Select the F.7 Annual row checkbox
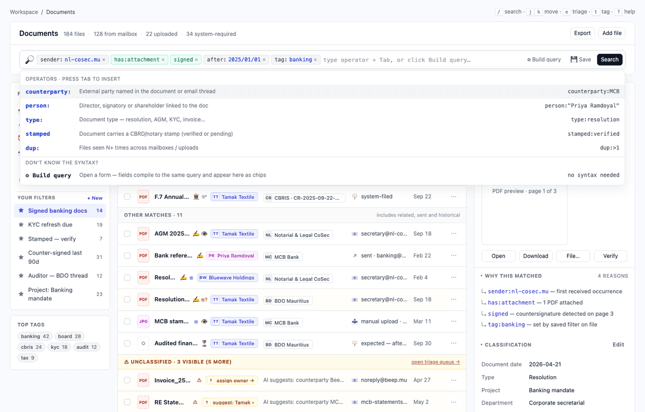Screen dimensions: 645x412 pos(127,197)
